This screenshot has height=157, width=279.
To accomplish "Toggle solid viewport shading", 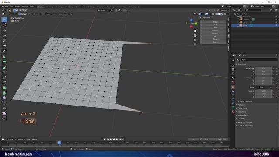I will pos(219,14).
